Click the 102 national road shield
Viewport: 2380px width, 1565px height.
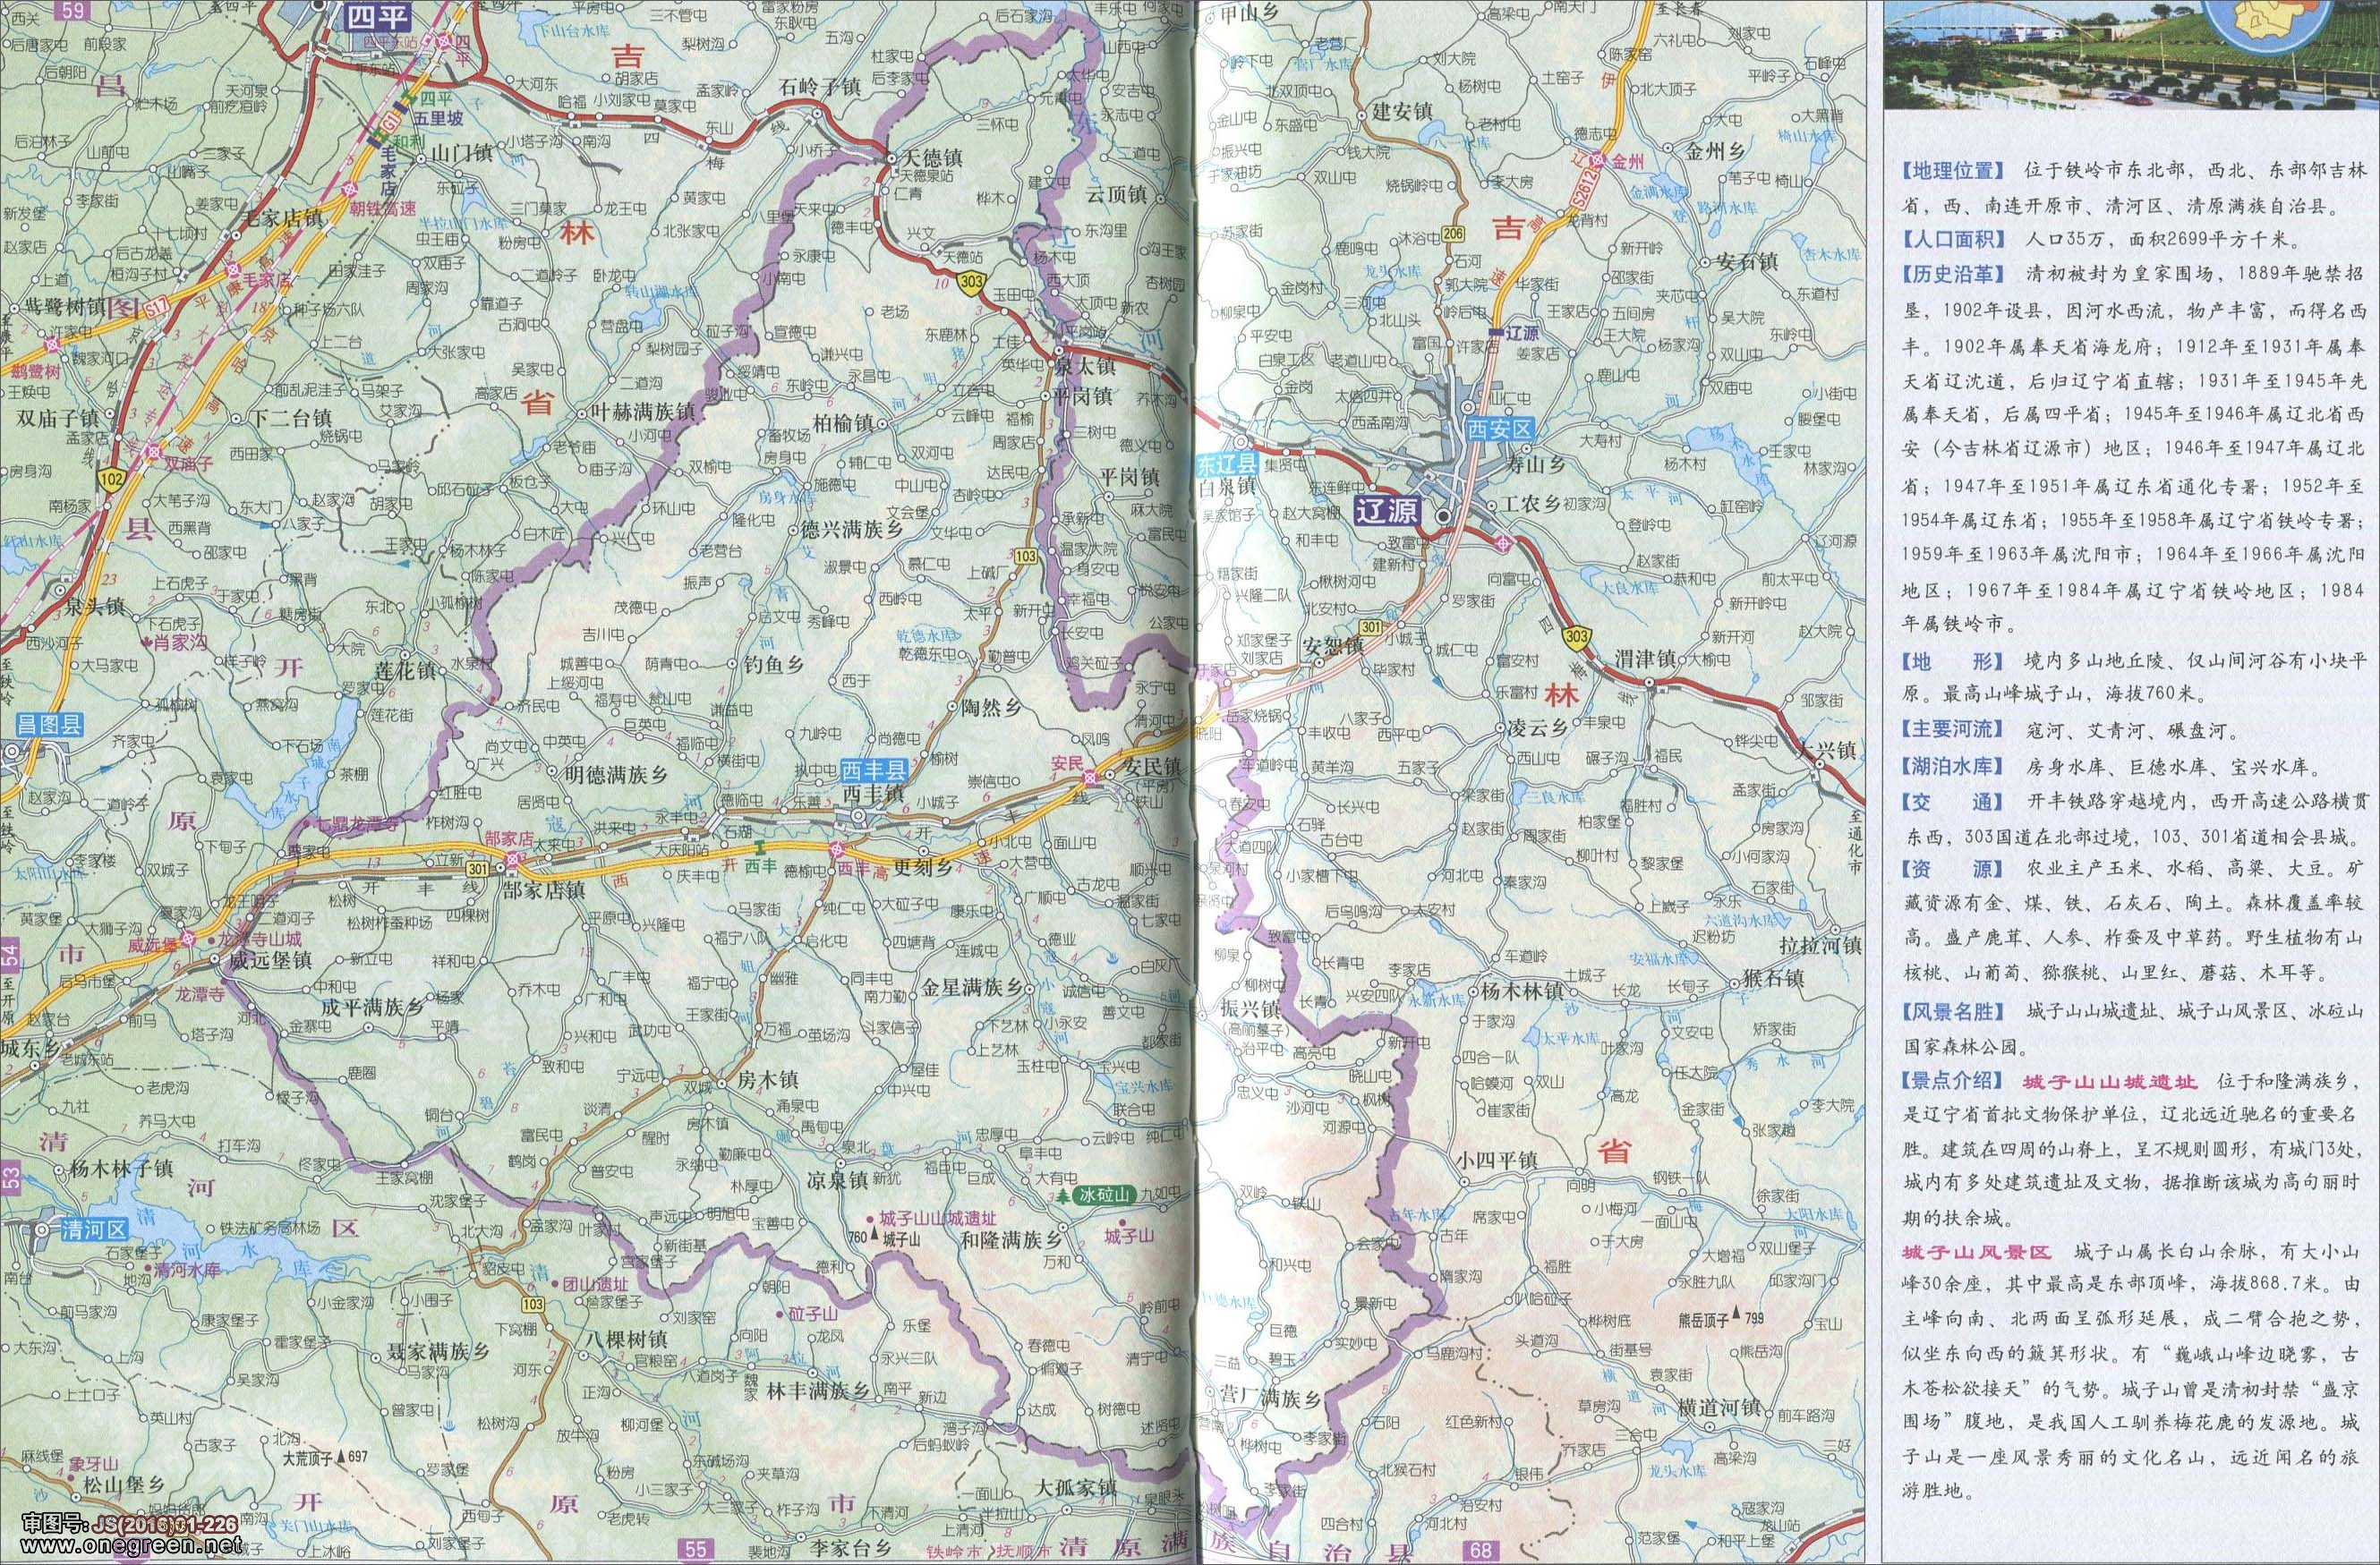(112, 480)
